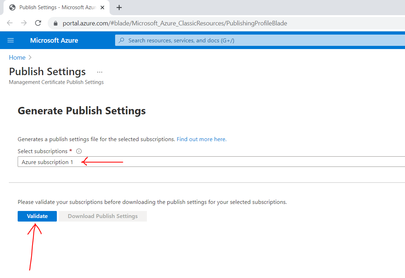This screenshot has width=405, height=278.
Task: Go forward with the browser forward arrow
Action: point(24,23)
